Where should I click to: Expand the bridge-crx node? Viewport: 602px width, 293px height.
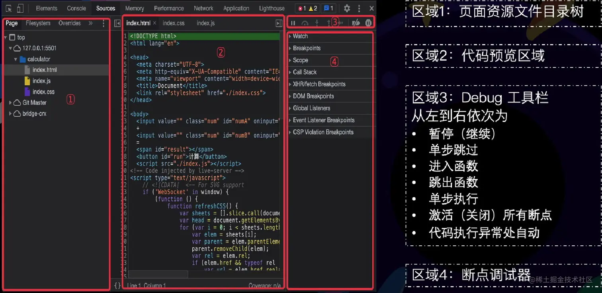click(x=10, y=114)
